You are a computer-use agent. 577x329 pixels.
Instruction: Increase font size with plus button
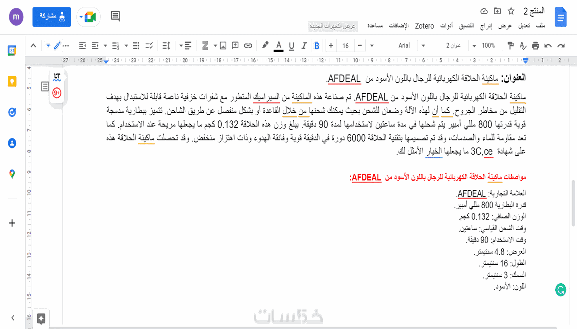pos(331,45)
